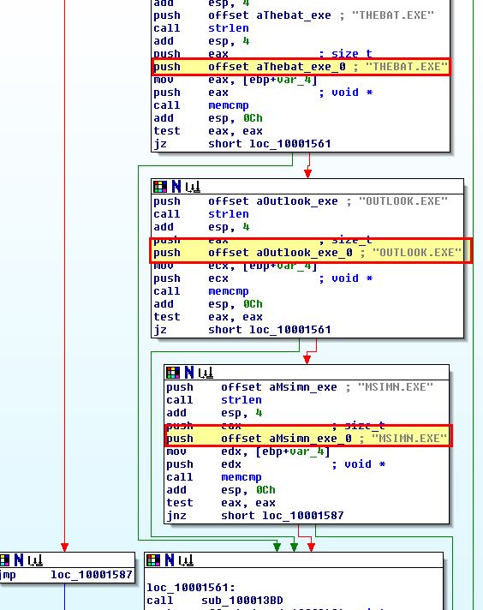Click the graph group icon on the jmp node
The width and height of the screenshot is (483, 610).
tap(35, 561)
